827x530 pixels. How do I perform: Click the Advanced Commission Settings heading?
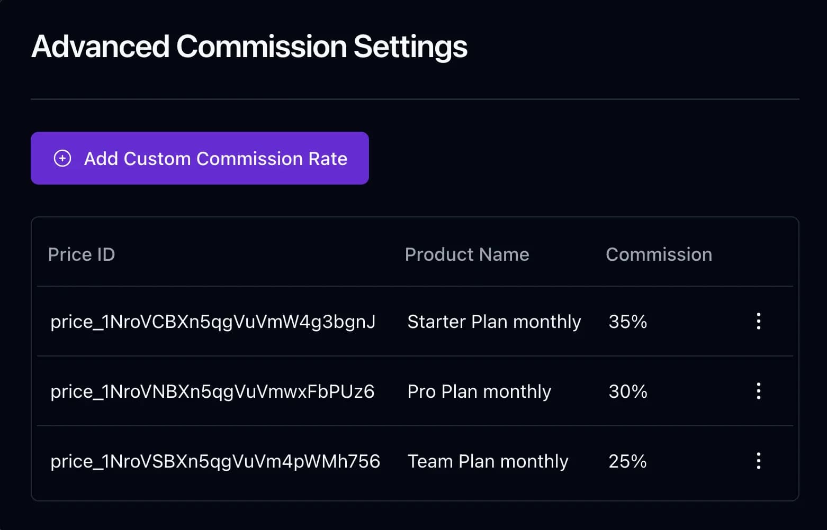coord(249,47)
